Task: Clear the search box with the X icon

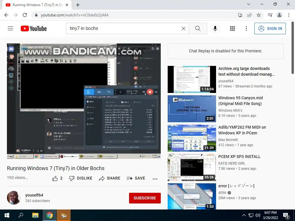Action: (x=184, y=28)
